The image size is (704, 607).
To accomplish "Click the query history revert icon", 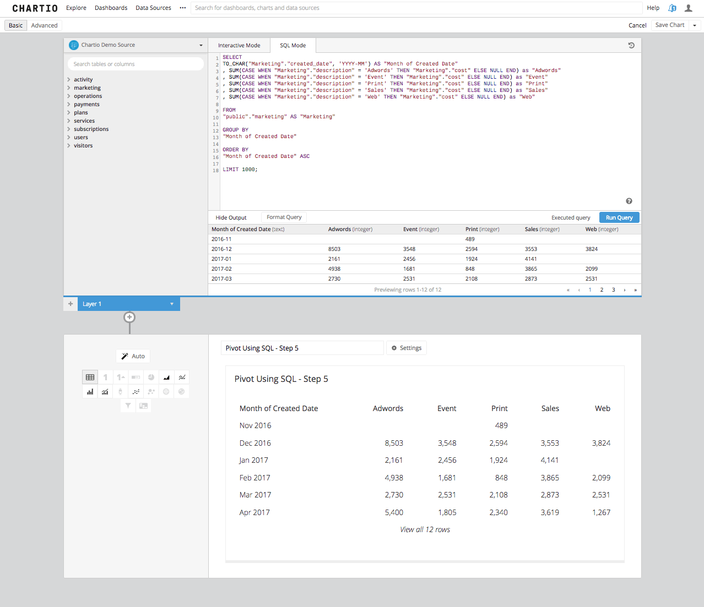I will [x=631, y=45].
